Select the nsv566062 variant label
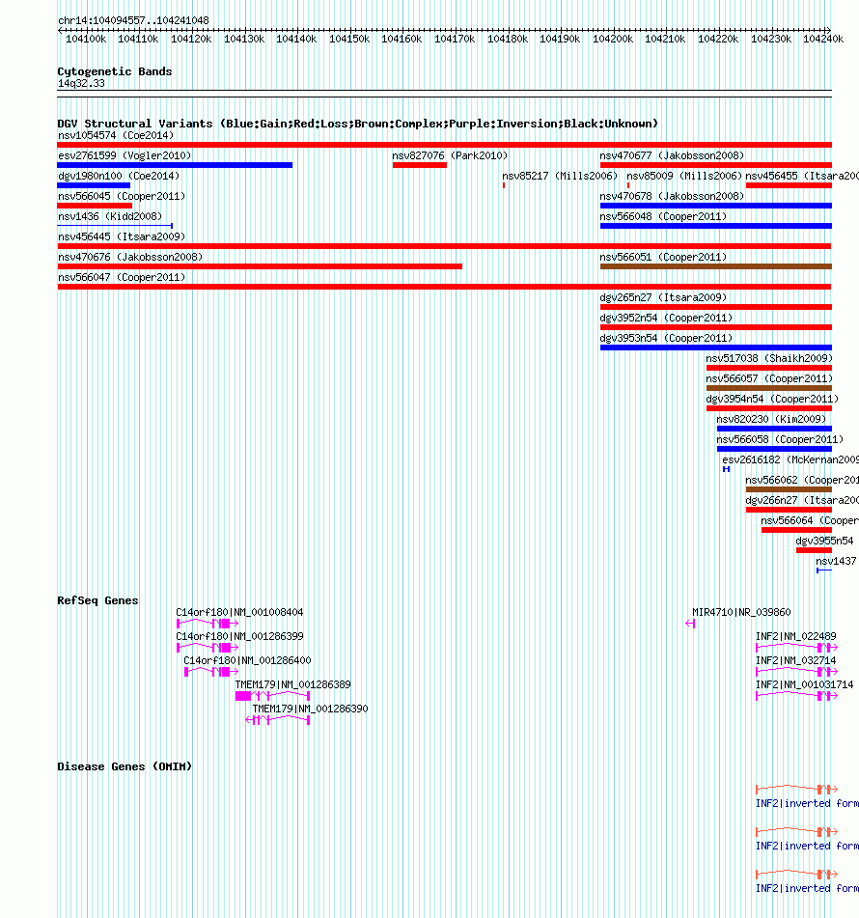Viewport: 859px width, 918px height. (x=802, y=480)
